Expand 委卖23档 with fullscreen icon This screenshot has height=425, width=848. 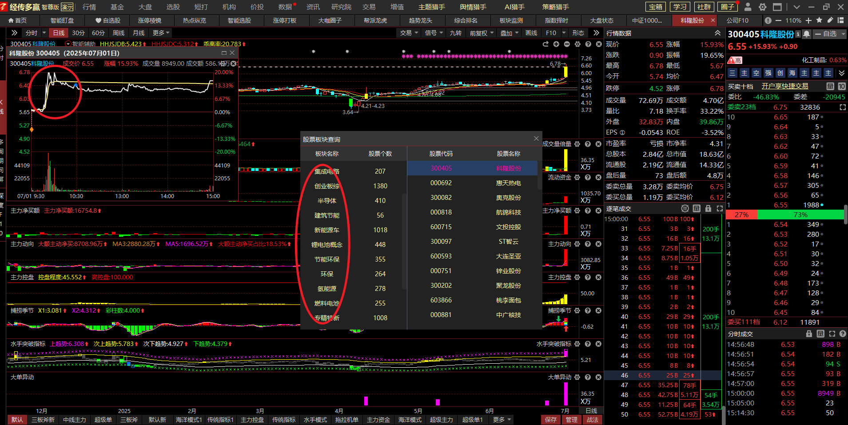842,107
